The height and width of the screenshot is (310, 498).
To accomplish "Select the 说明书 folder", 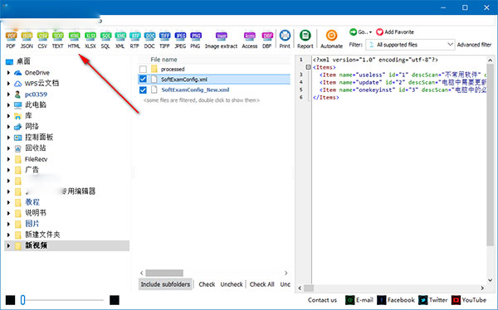I will pos(36,213).
